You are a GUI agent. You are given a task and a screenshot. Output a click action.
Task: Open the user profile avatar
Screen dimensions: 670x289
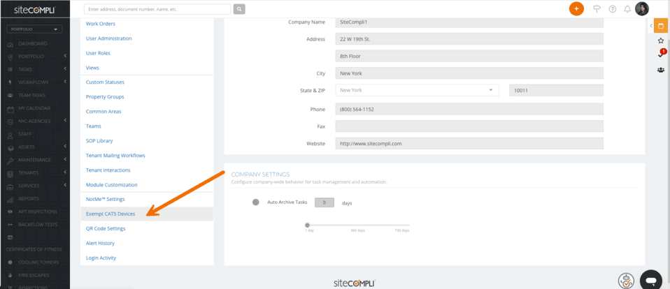click(x=642, y=8)
